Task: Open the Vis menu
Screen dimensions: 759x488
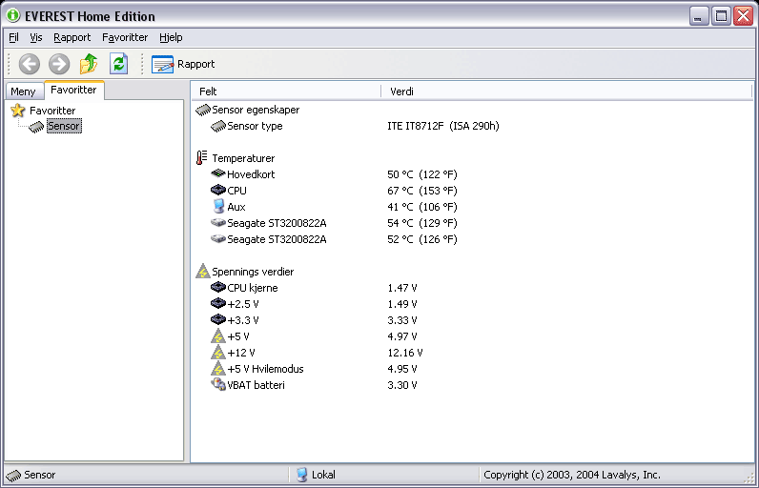Action: pyautogui.click(x=36, y=37)
